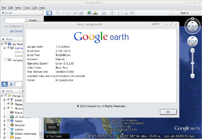Click the magnifier search button under Places
Image resolution: width=202 pixels, height=139 pixels.
(4, 84)
